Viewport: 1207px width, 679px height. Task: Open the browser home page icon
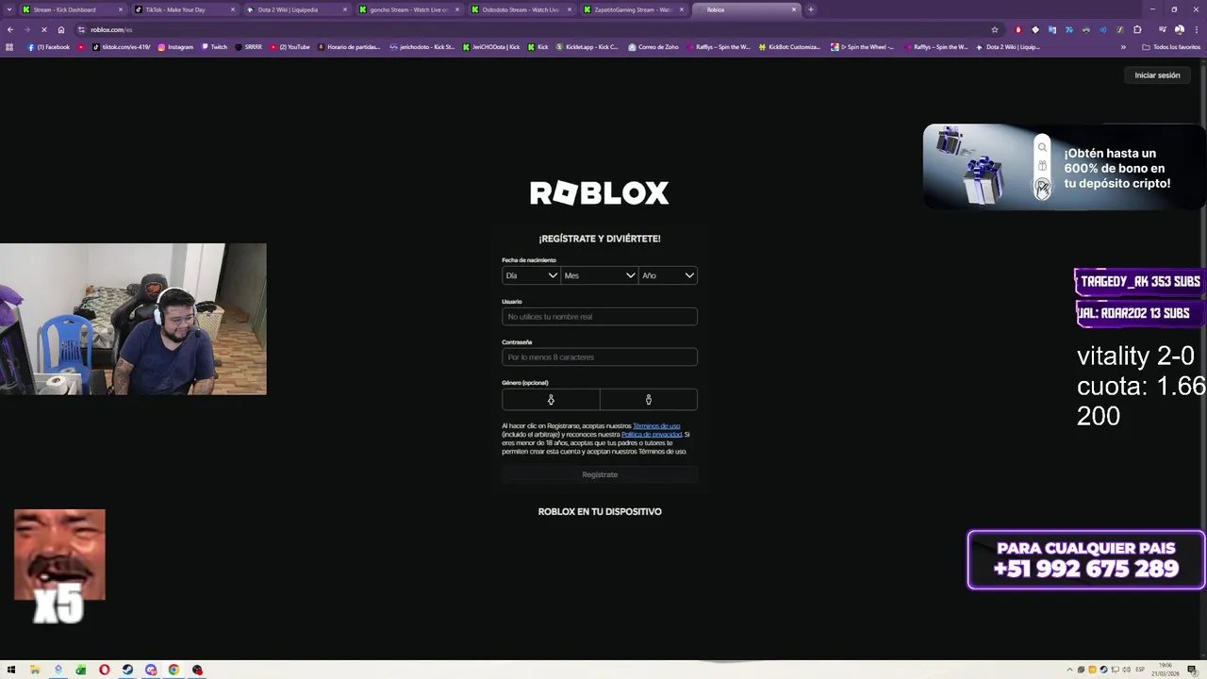[x=61, y=29]
